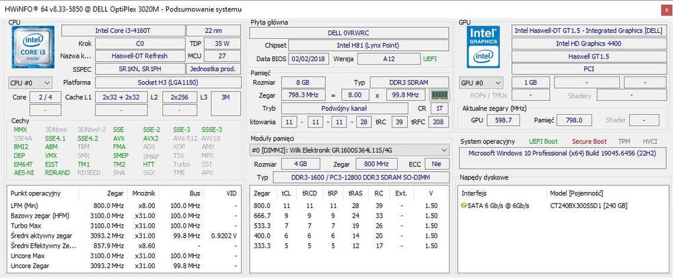This screenshot has width=673, height=278.
Task: Click the Core 2 / 4 field
Action: point(46,97)
